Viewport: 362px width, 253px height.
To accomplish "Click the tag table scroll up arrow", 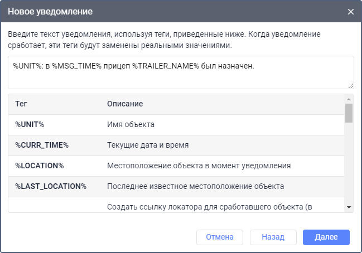I will (x=349, y=98).
